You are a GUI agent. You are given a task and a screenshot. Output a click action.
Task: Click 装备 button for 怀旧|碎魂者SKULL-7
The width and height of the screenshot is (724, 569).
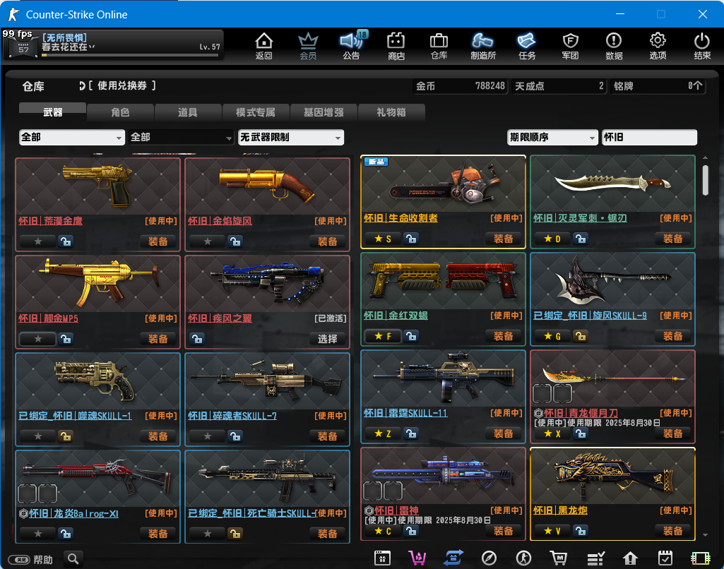[327, 436]
